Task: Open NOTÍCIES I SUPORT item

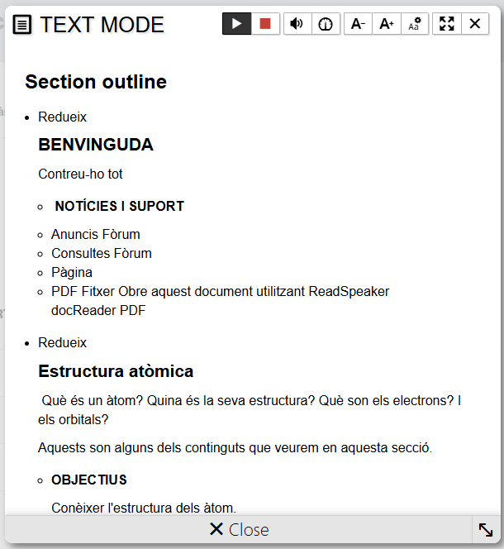Action: 119,206
